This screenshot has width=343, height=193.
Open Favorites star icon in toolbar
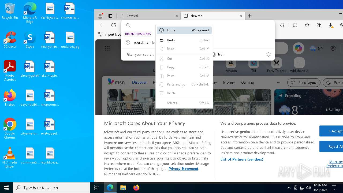tap(307, 25)
